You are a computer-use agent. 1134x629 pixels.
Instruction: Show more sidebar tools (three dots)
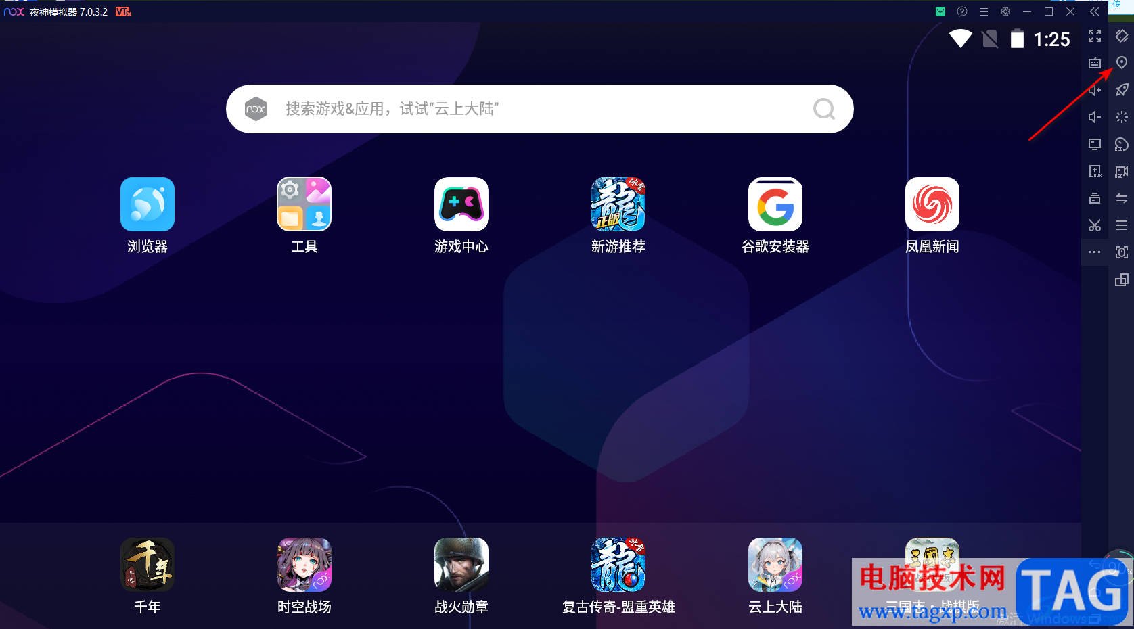pos(1095,252)
